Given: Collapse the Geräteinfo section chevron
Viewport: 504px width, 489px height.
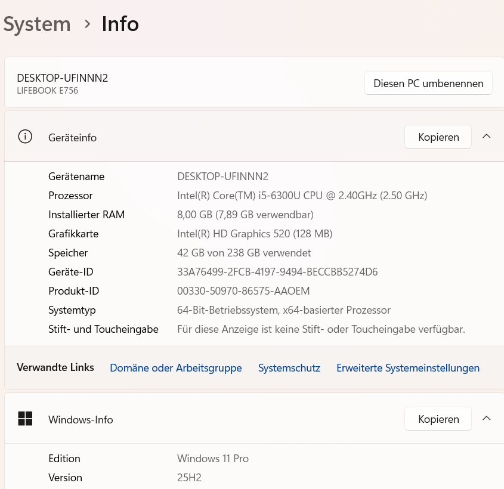Looking at the screenshot, I should coord(487,136).
